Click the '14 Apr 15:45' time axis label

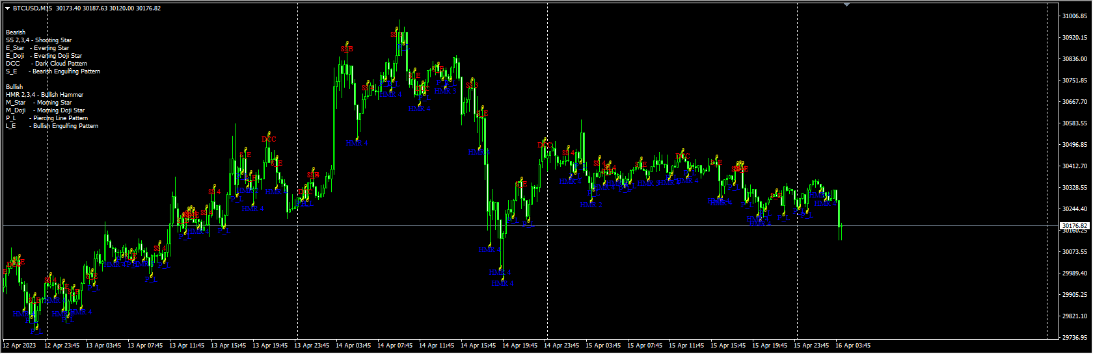point(478,346)
